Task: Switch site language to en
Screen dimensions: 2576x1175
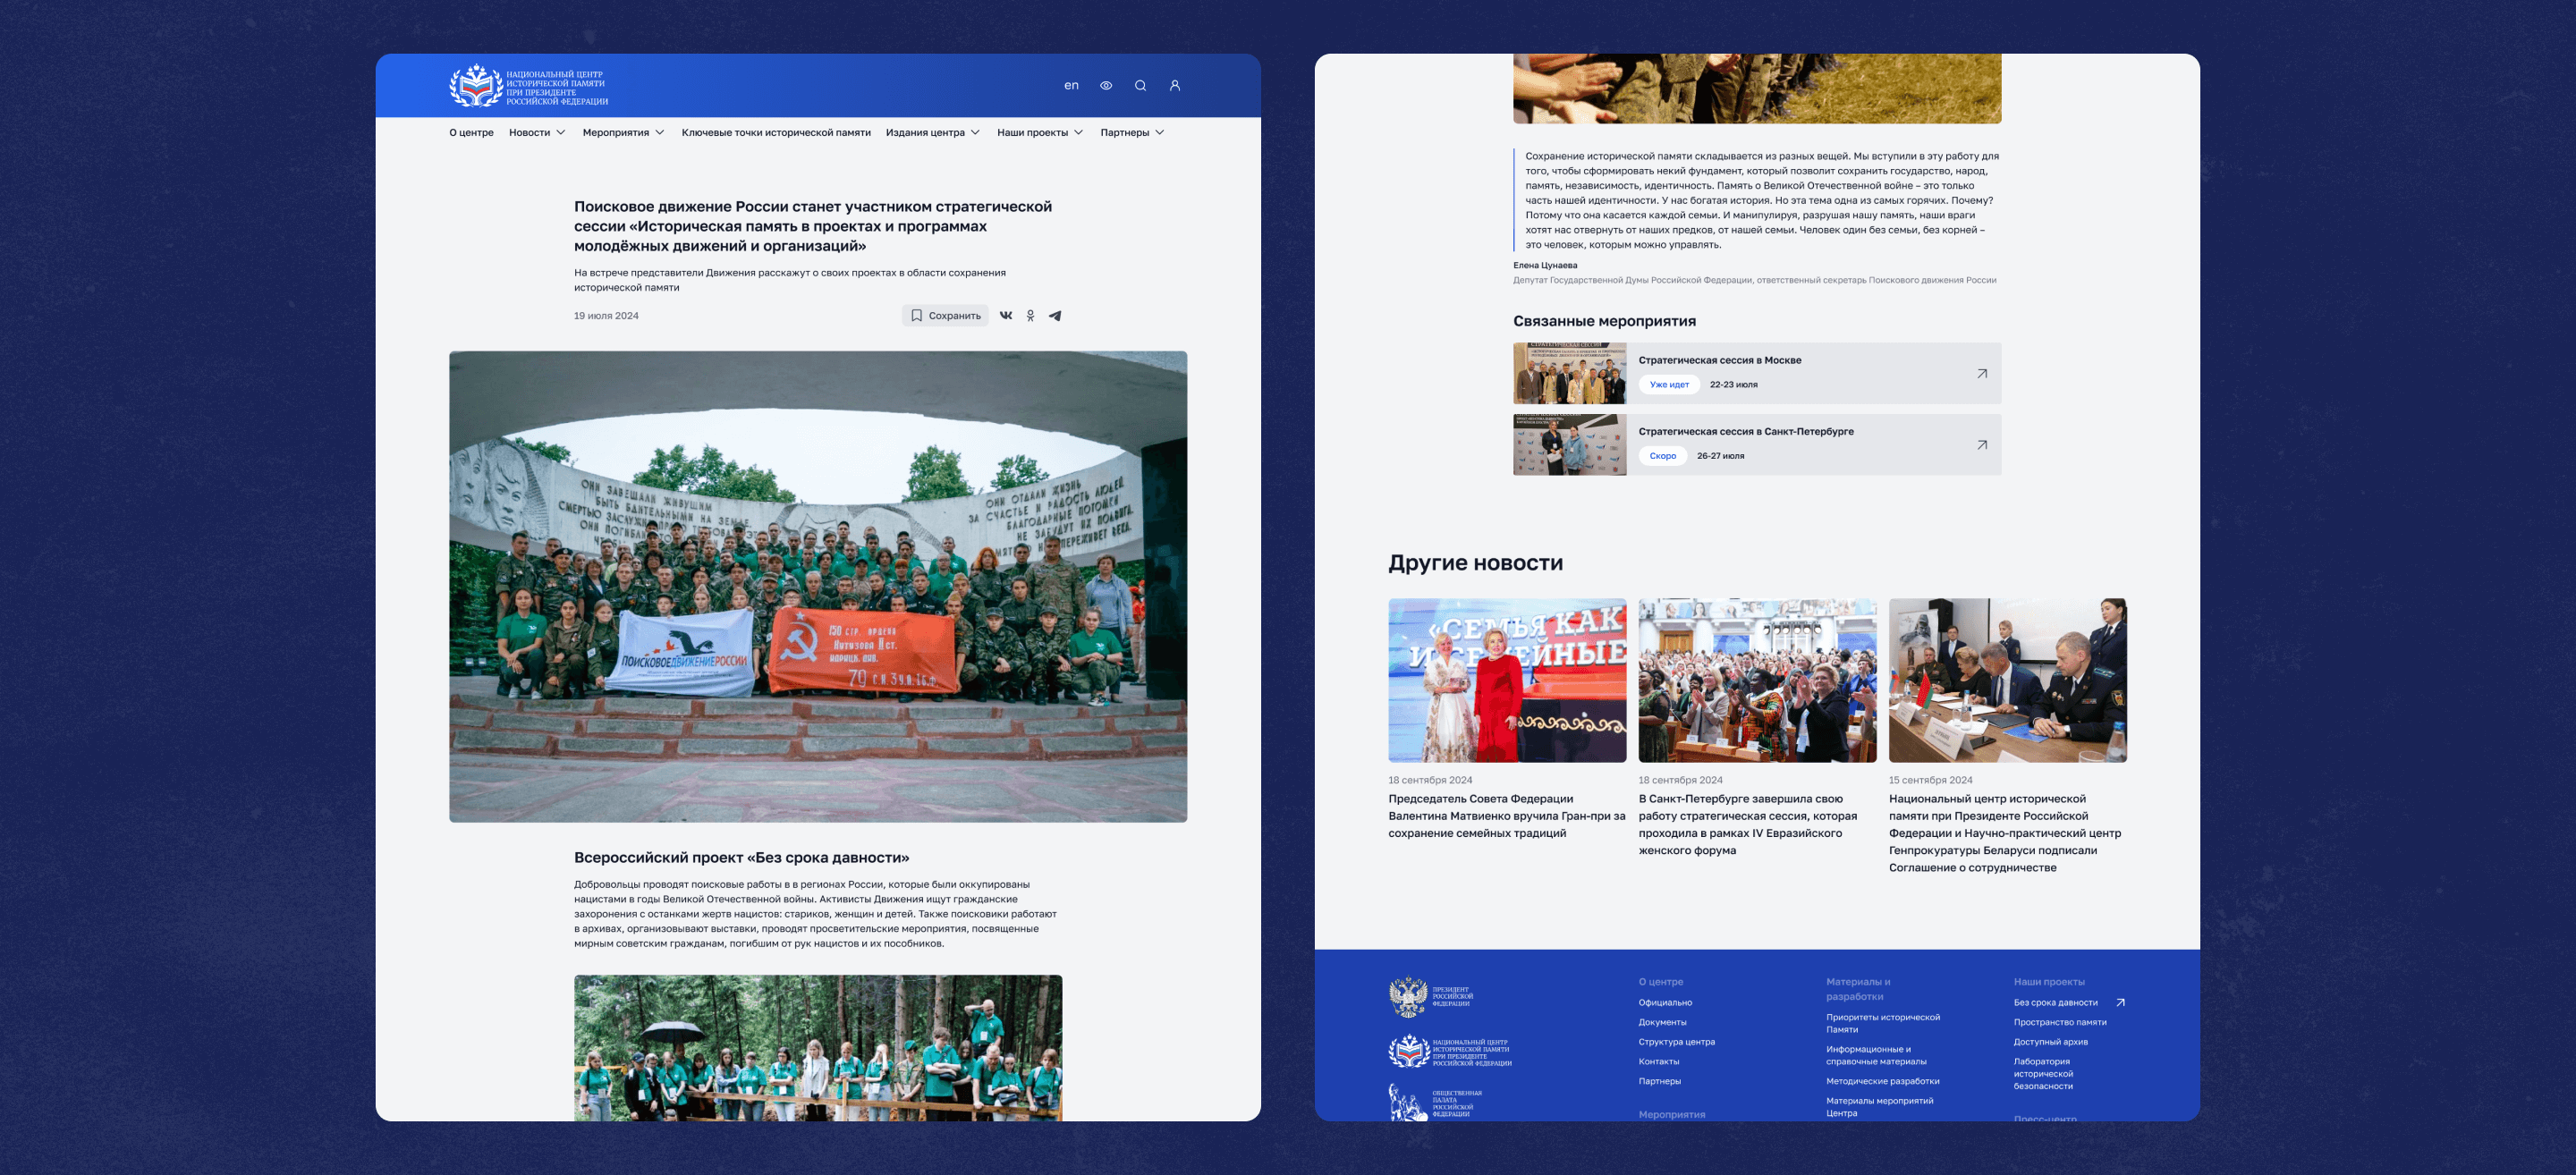Action: click(x=1071, y=86)
